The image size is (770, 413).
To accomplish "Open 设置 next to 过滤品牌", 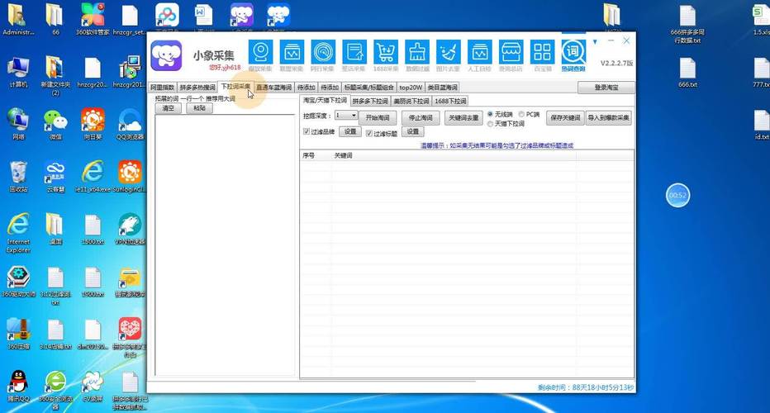I will pyautogui.click(x=350, y=131).
